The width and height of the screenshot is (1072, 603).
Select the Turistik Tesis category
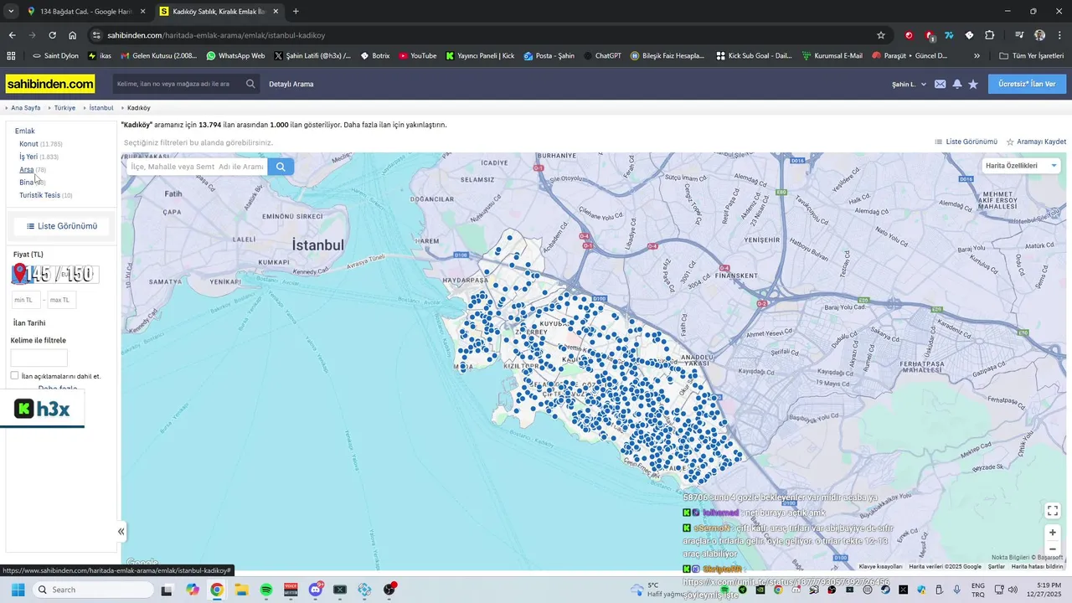click(x=39, y=195)
